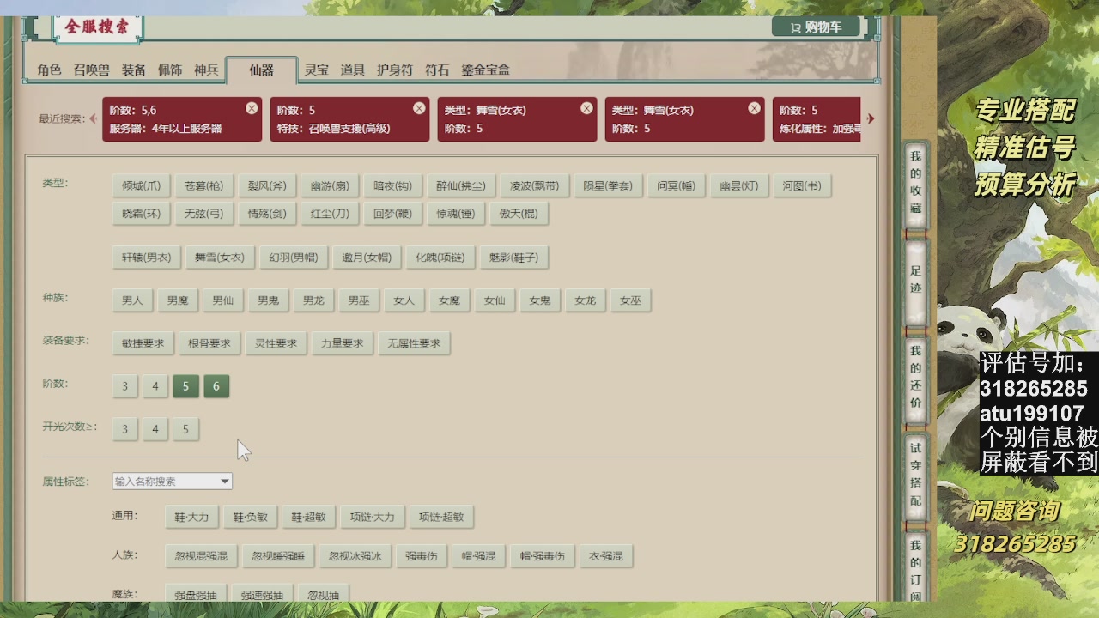Select 邀月(女帽) type filter
Screen dimensions: 1099x618
point(367,257)
